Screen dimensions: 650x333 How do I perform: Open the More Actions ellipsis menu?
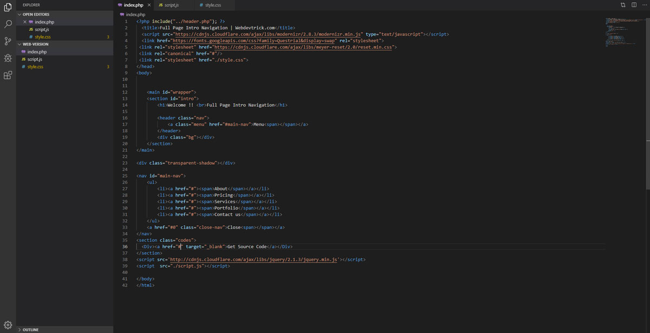click(644, 4)
